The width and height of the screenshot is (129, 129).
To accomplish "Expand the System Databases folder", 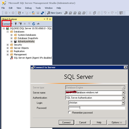I will tap(12, 35).
